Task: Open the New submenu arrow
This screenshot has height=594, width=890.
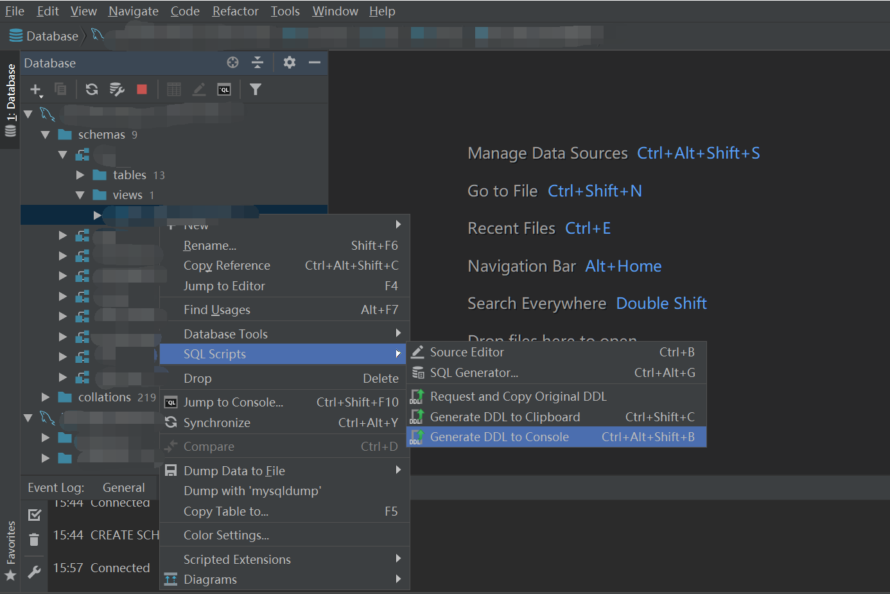Action: click(x=398, y=224)
